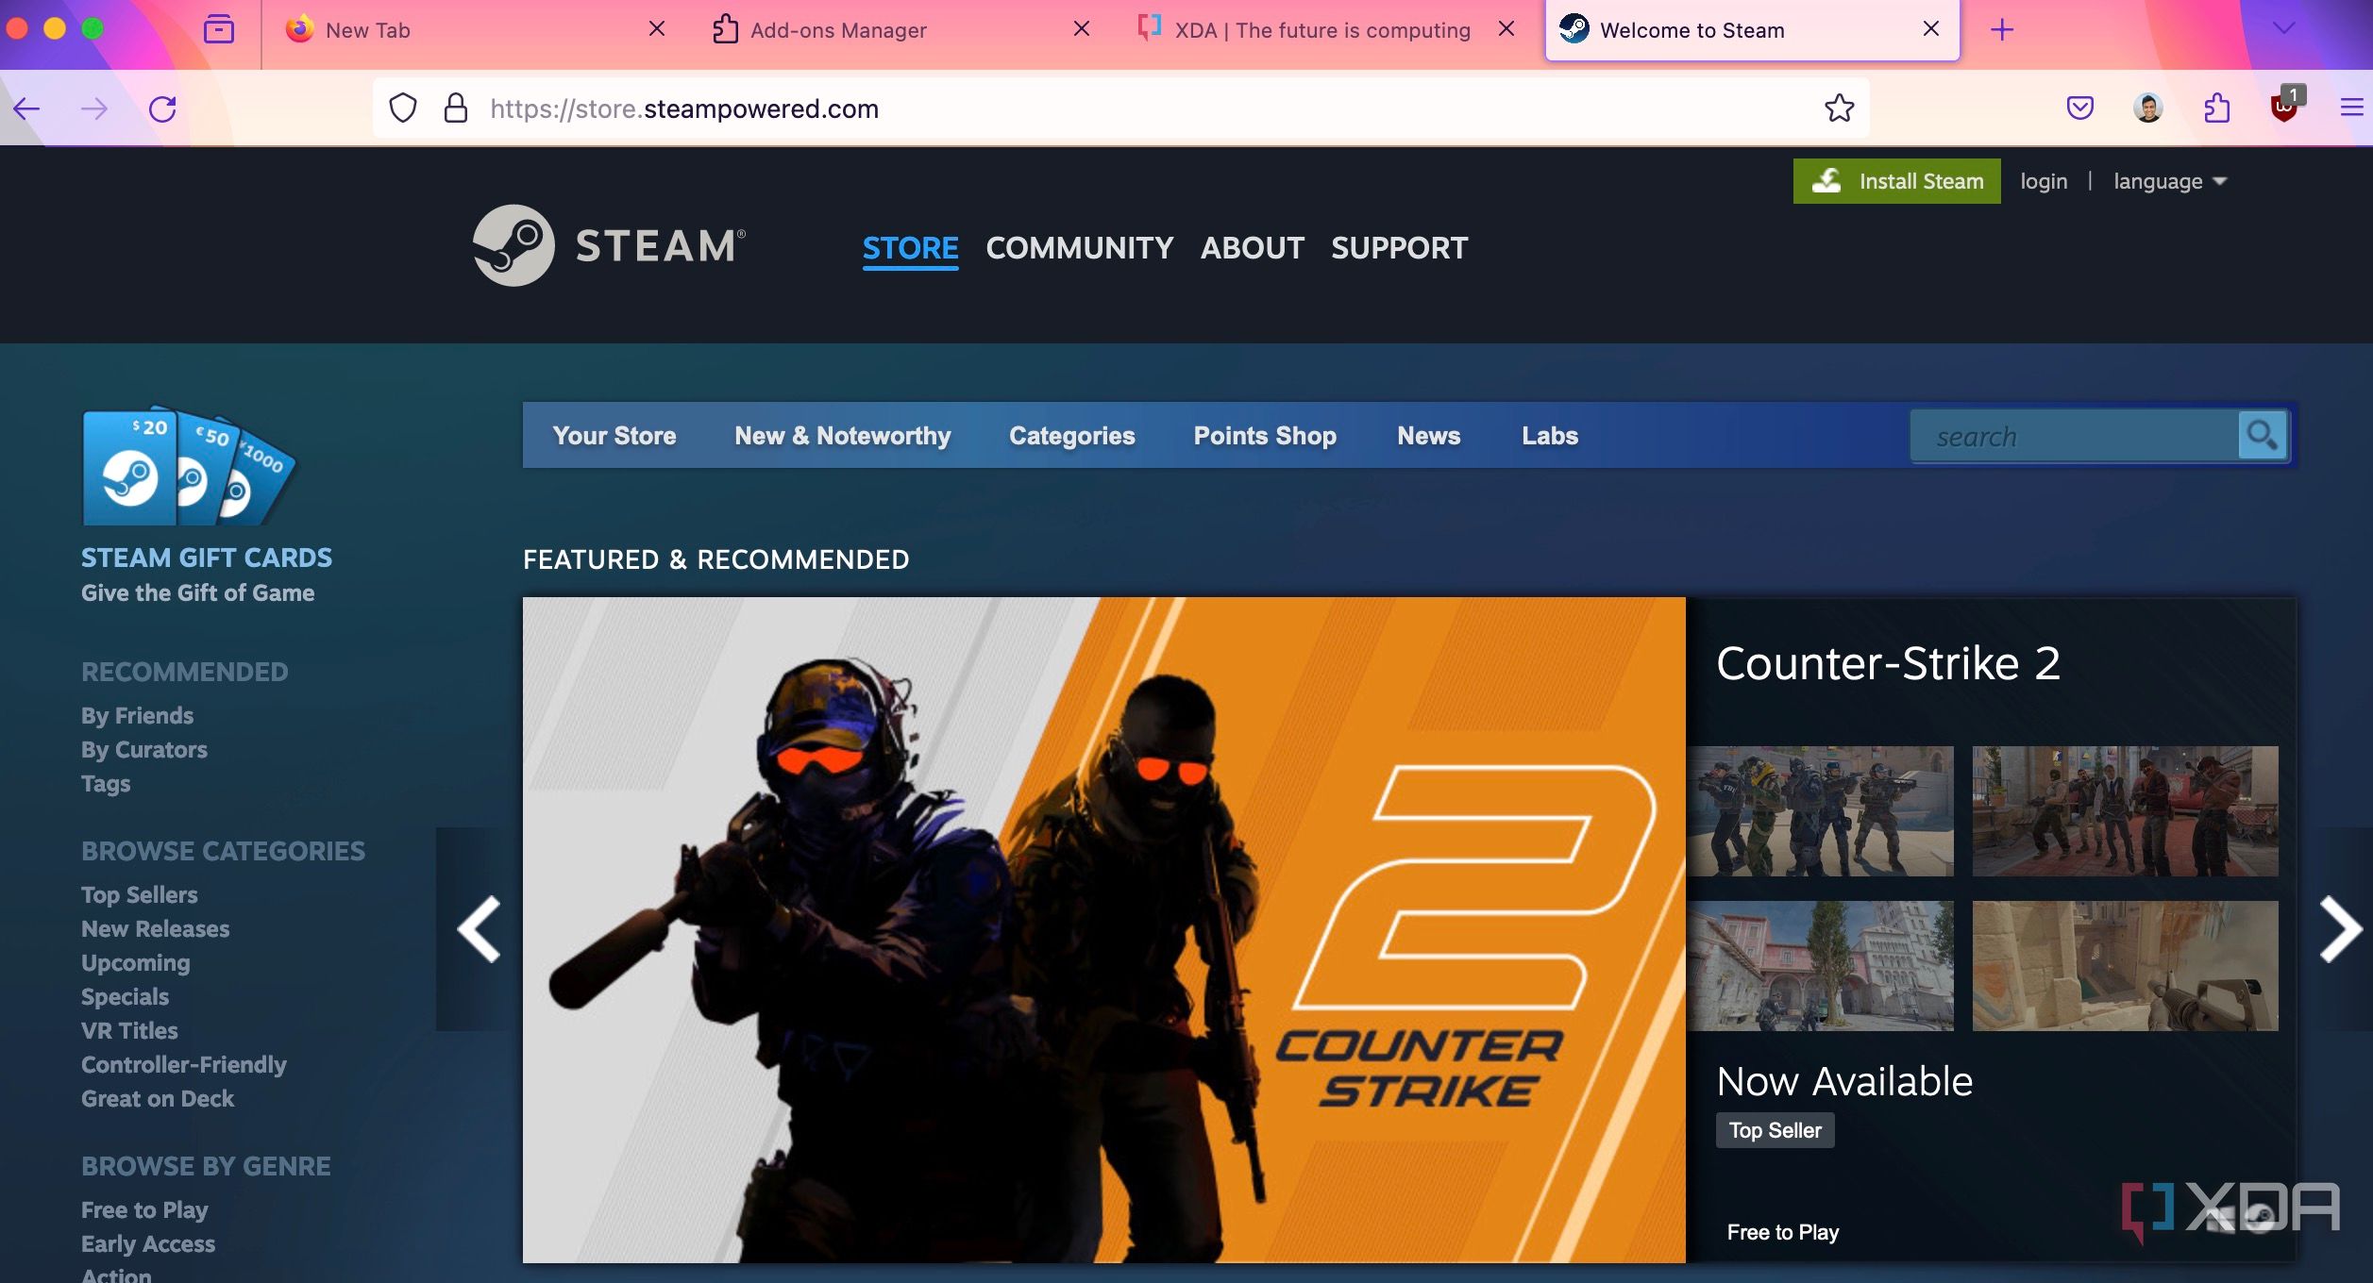Click the store search input field
The image size is (2373, 1283).
2075,436
